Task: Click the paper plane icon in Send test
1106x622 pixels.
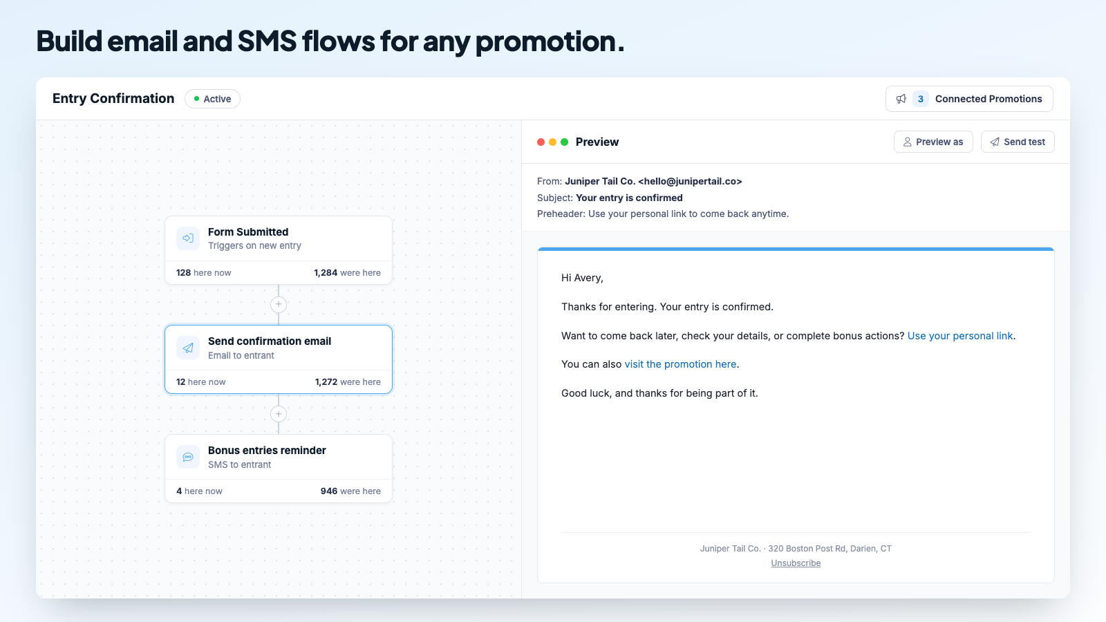Action: (x=995, y=142)
